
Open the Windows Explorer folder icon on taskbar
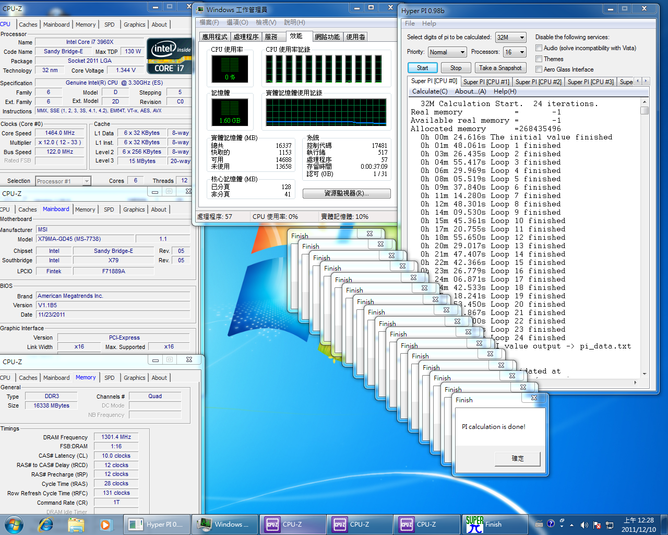point(76,525)
